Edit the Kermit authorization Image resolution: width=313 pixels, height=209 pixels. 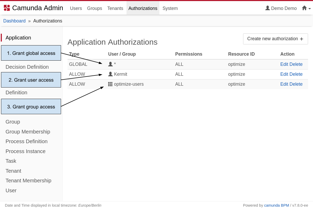285,74
